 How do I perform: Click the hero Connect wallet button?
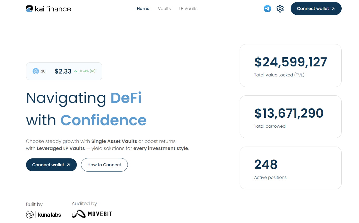[51, 165]
